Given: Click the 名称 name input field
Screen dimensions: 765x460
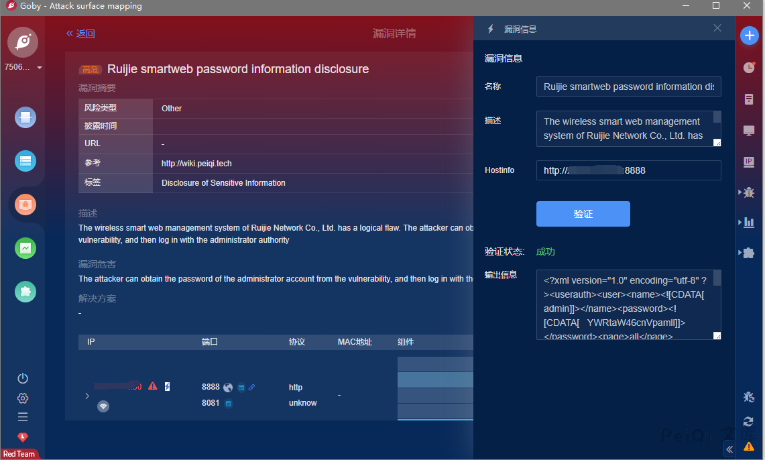Looking at the screenshot, I should coord(628,87).
